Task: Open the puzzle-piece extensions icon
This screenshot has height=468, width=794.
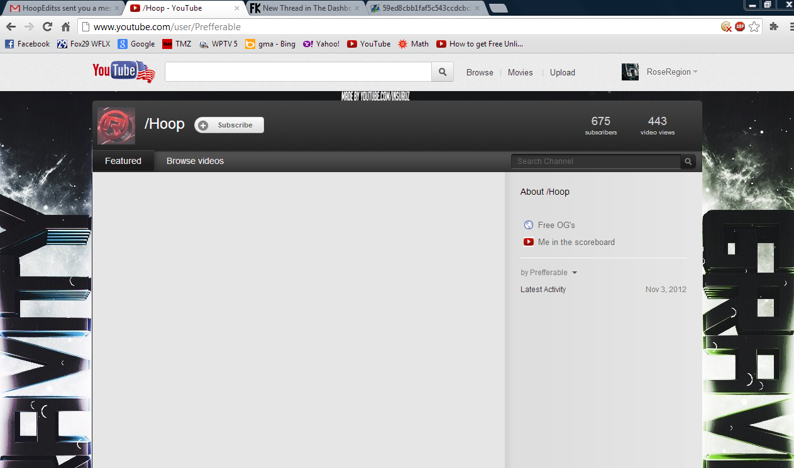Action: pos(774,27)
